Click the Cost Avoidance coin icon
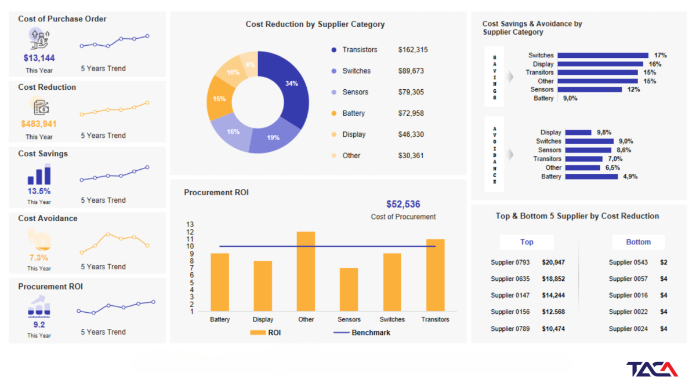696x391 pixels. tap(39, 240)
